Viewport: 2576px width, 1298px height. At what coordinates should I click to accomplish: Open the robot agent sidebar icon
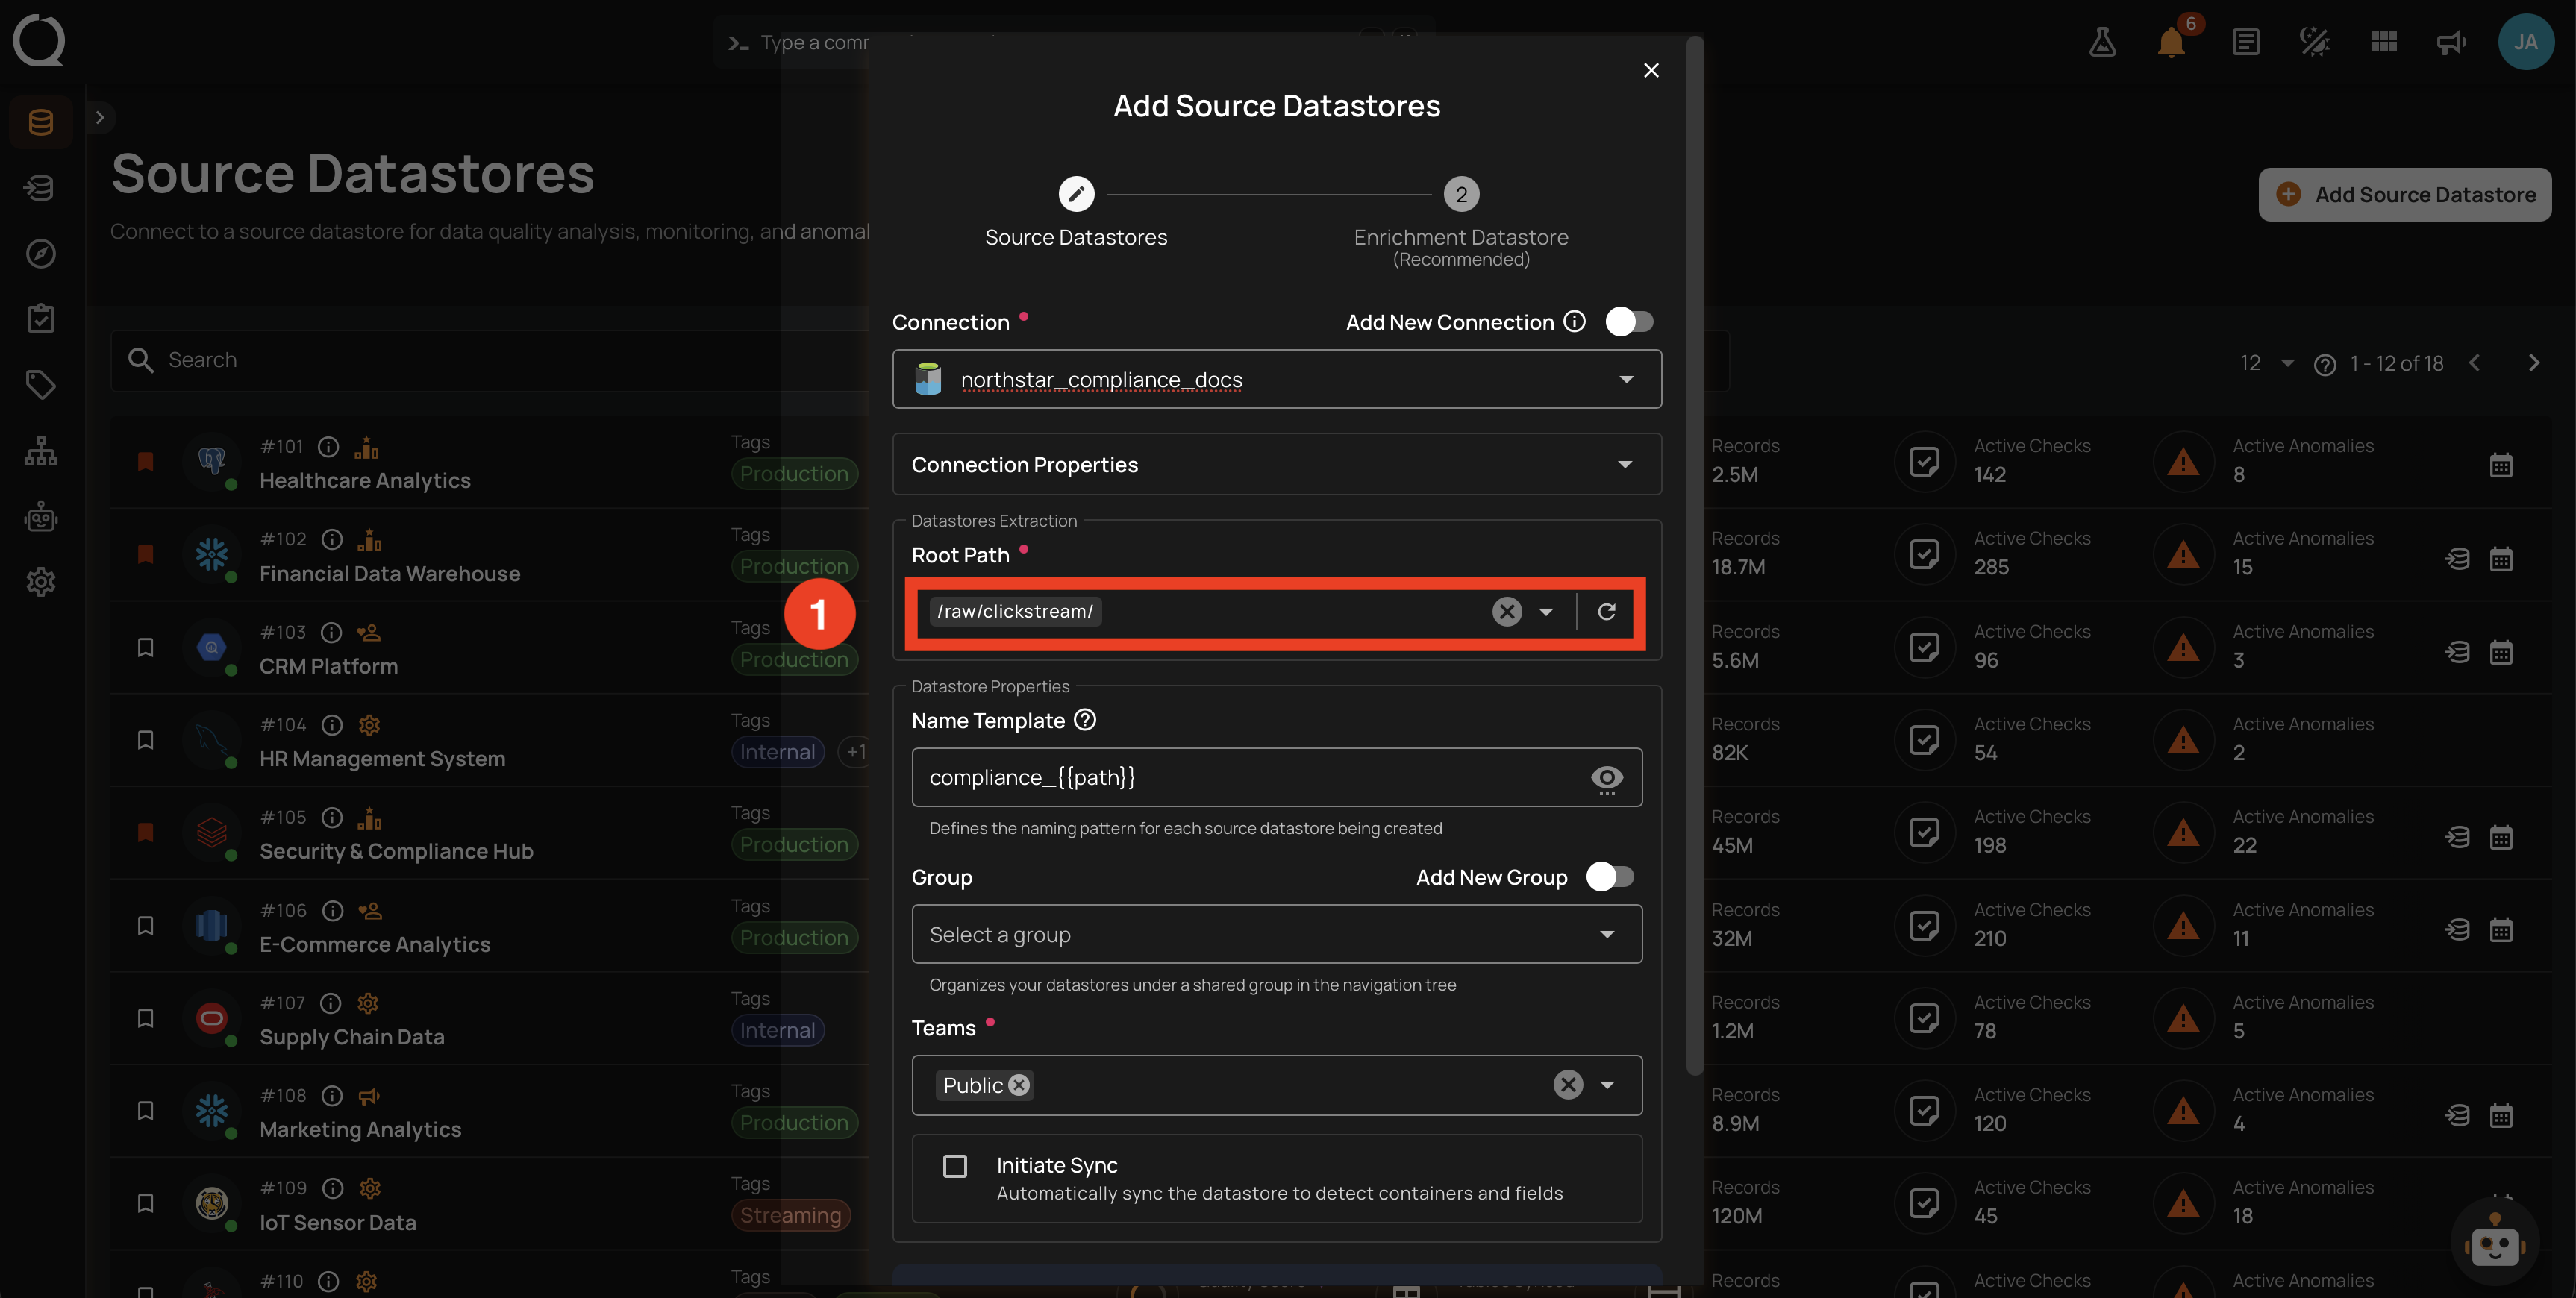click(41, 516)
